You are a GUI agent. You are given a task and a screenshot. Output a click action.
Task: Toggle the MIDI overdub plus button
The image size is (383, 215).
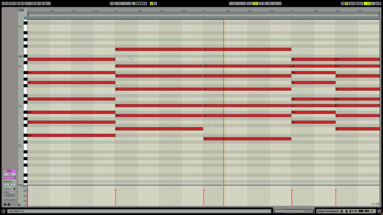[x=145, y=4]
